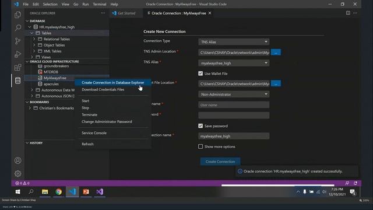Collapse the ORACLE CLOUD INFRASTRUCTURE section
The image size is (373, 210).
click(27, 61)
